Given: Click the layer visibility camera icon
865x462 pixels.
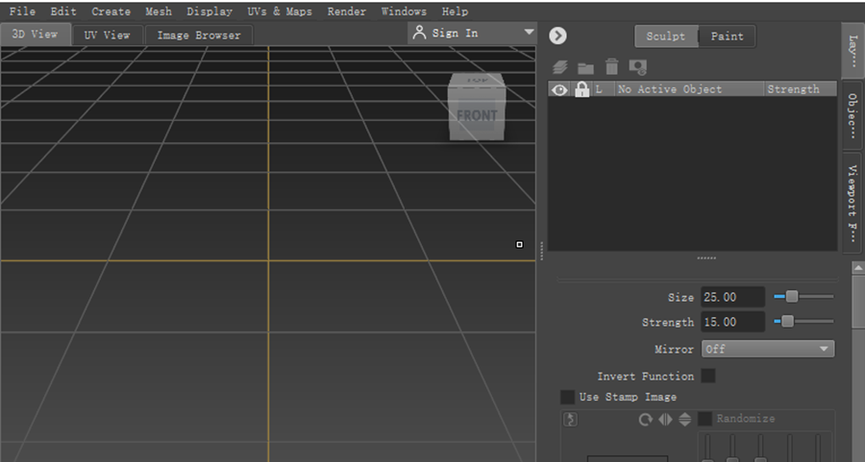Looking at the screenshot, I should coord(638,67).
